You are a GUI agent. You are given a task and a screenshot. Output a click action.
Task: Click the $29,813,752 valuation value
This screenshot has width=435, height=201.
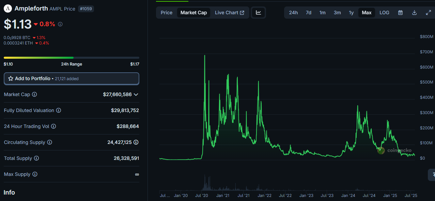[125, 110]
